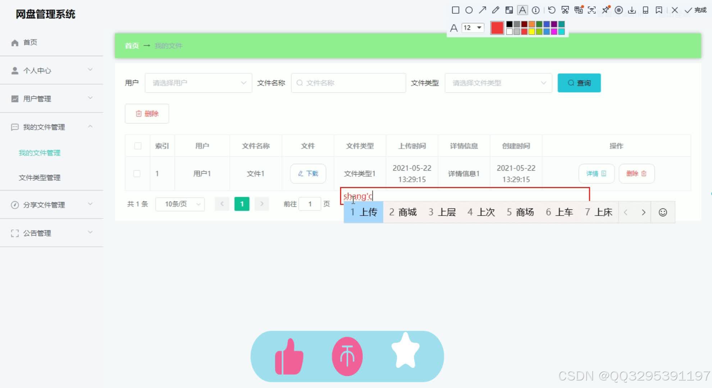Click the white star favorite icon
712x388 pixels.
coord(406,351)
